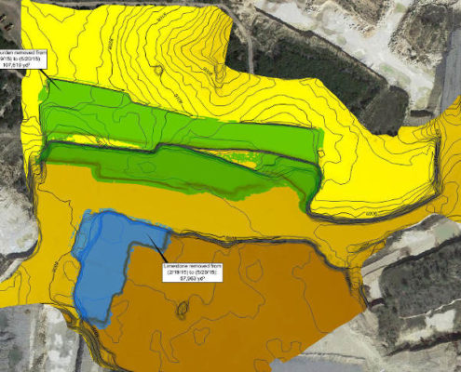This screenshot has width=461, height=372.
Task: Click the small closed contour on yellow hilltop
Action: (159, 70)
